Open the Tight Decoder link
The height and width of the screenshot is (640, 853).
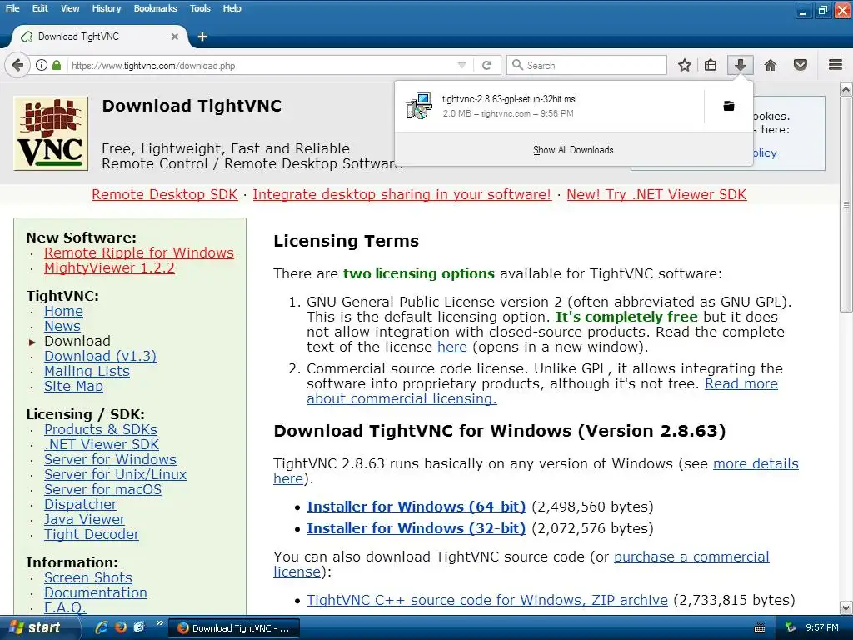[92, 534]
